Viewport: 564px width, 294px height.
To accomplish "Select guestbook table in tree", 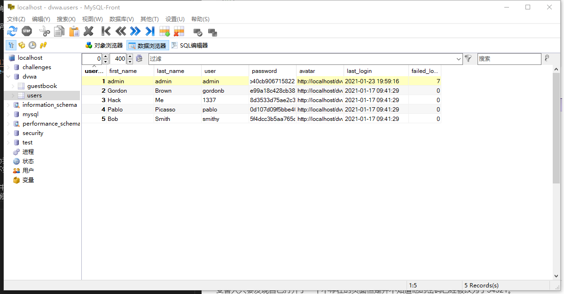I will click(42, 86).
